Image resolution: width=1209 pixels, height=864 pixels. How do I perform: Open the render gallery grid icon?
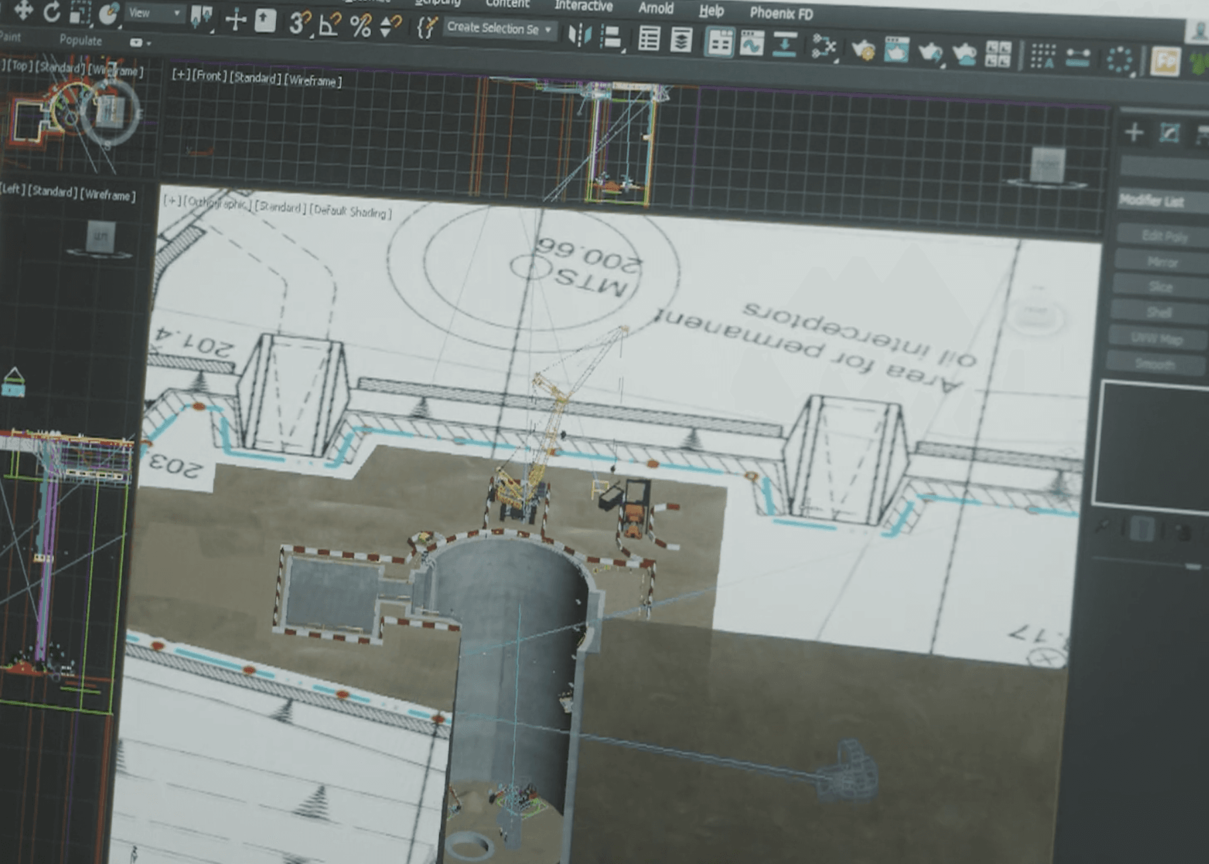pos(998,54)
